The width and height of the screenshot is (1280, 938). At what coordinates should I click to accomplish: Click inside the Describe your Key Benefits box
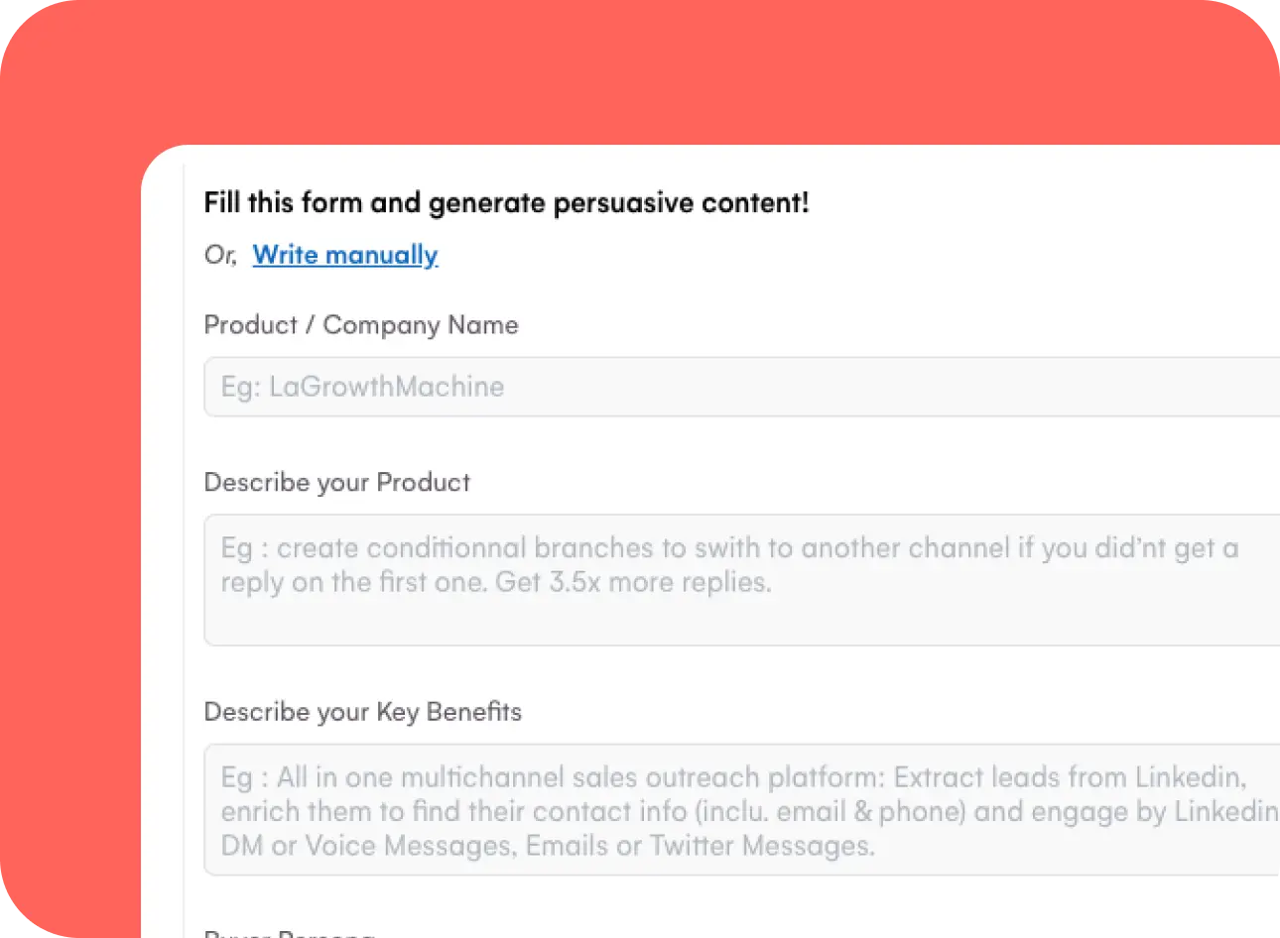tap(695, 810)
